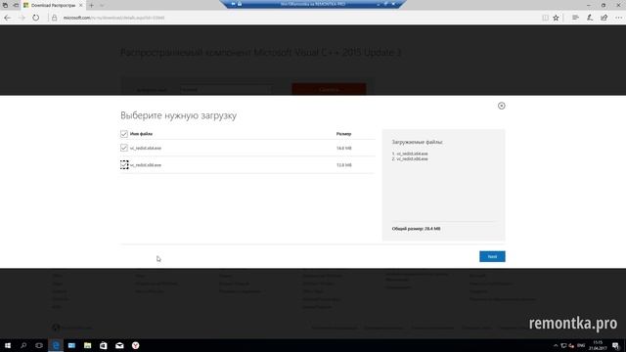Refresh the Microsoft download page

pos(36,18)
